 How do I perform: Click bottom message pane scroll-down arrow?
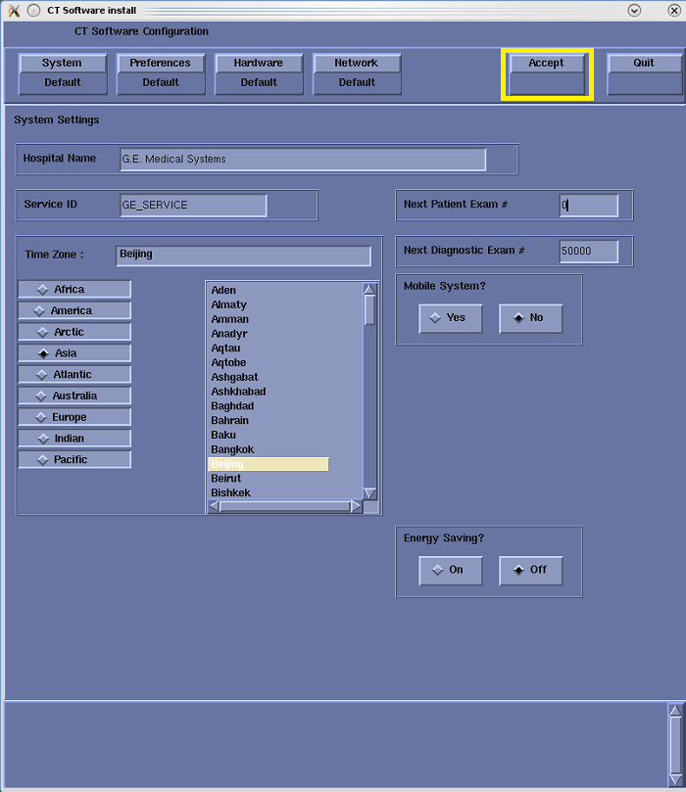tap(674, 780)
